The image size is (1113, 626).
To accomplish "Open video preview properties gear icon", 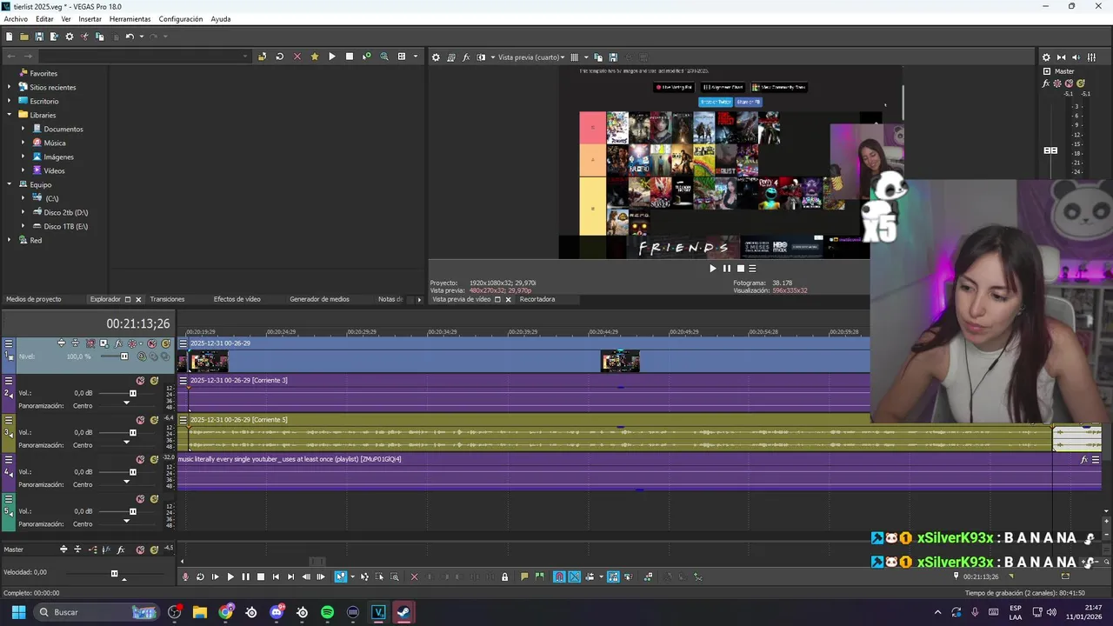I will coord(436,57).
